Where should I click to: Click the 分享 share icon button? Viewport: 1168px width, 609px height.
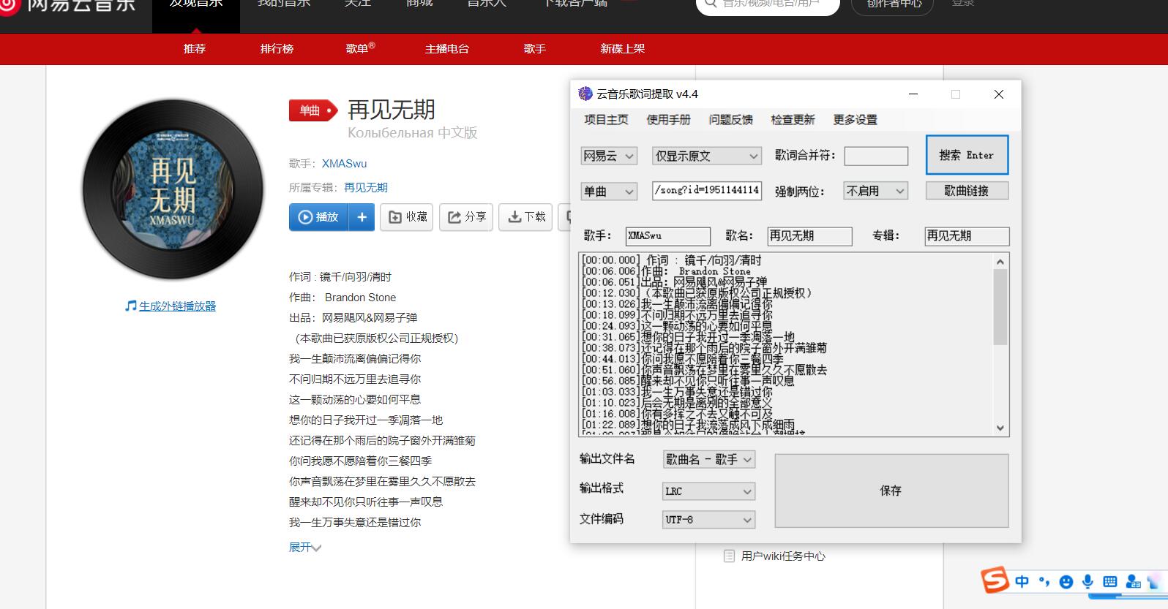pyautogui.click(x=466, y=217)
